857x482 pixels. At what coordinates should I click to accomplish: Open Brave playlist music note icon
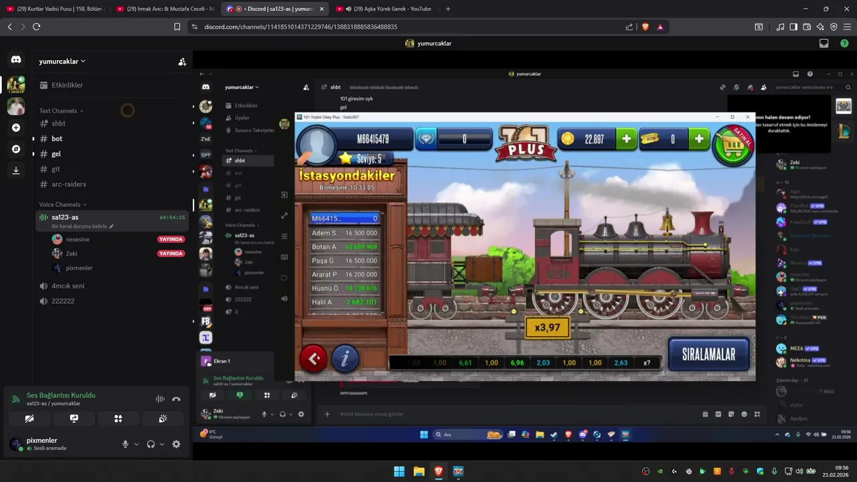point(780,27)
